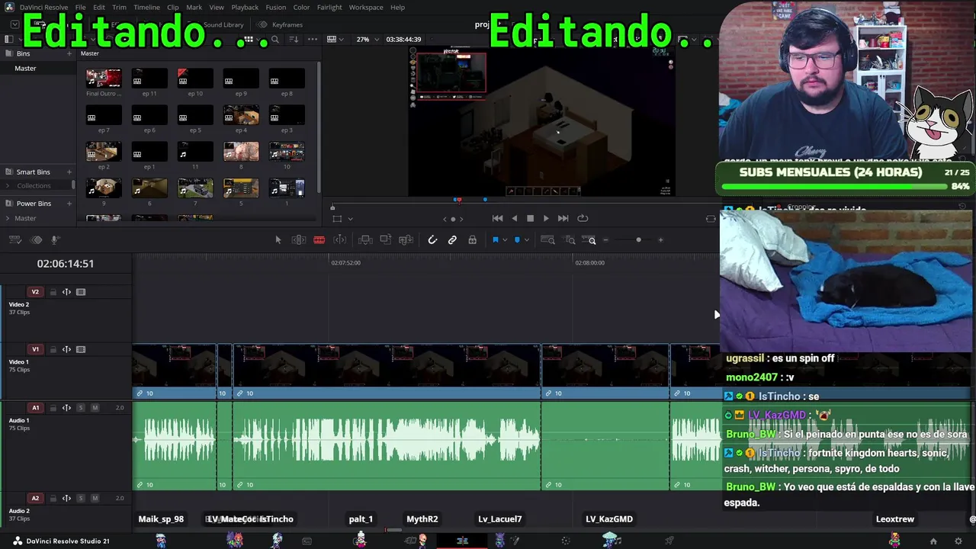Open DaVinci Resolve home icon

933,541
